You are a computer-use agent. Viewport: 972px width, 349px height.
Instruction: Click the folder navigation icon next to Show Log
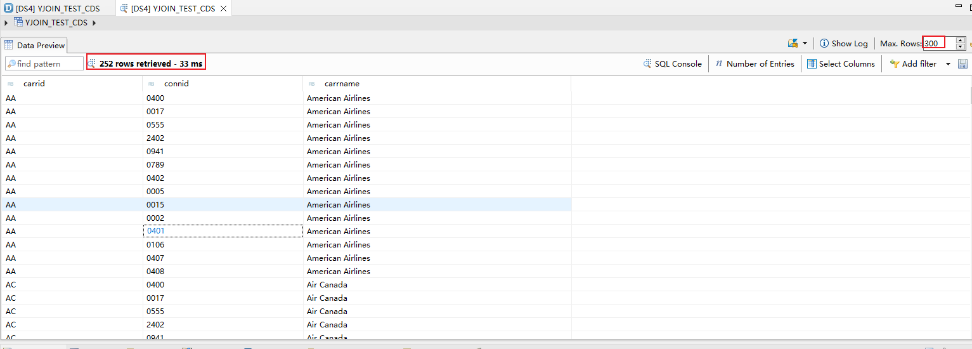coord(793,43)
